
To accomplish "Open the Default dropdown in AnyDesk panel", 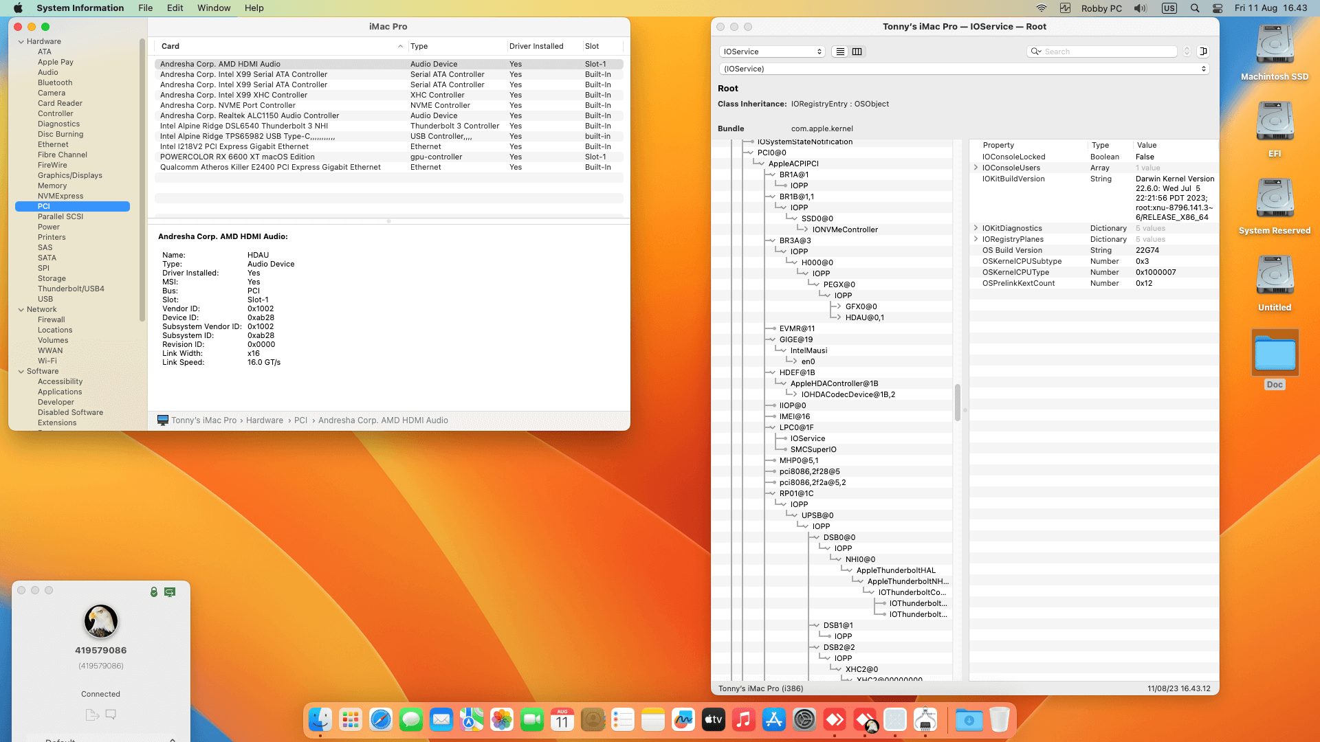I will pyautogui.click(x=110, y=739).
